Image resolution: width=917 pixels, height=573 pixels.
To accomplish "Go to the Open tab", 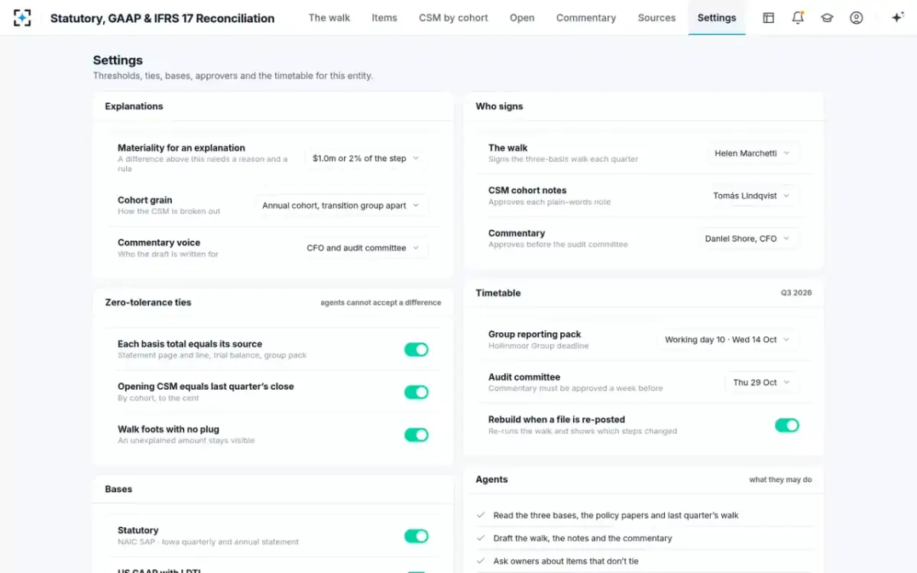I will point(522,18).
